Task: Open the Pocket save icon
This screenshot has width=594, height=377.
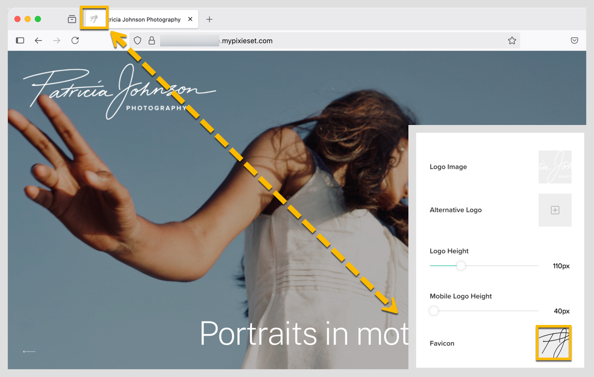Action: click(x=574, y=40)
